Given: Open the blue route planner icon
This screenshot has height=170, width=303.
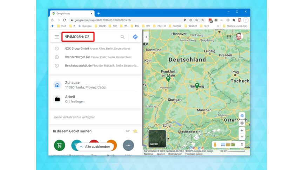Looking at the screenshot, I should click(x=135, y=37).
